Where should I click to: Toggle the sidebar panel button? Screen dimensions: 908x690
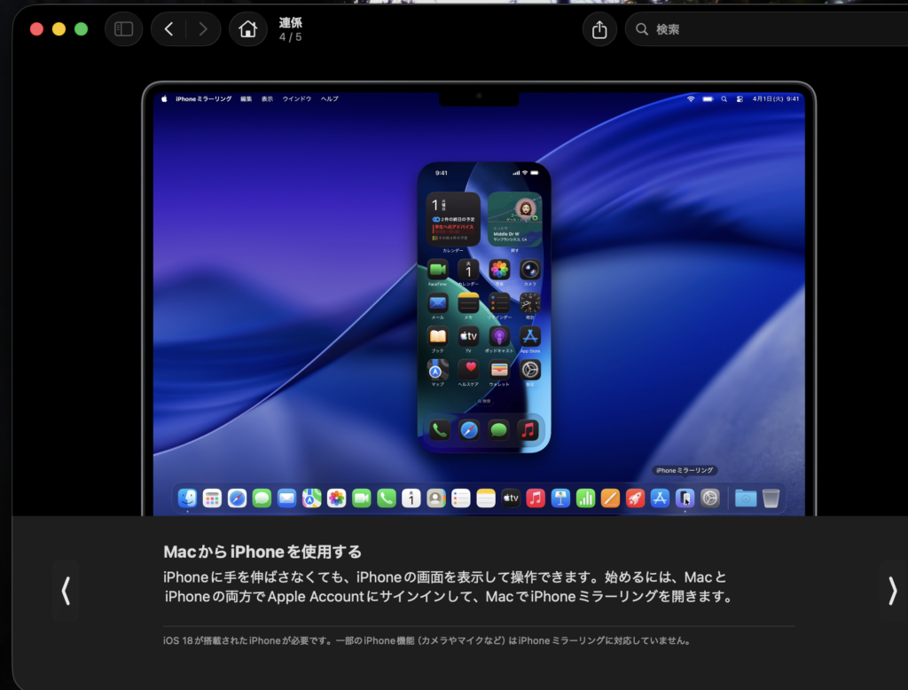tap(123, 29)
